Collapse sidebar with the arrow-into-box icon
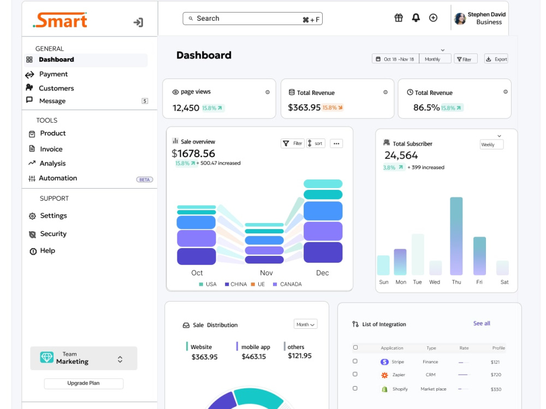This screenshot has height=409, width=546. tap(138, 22)
